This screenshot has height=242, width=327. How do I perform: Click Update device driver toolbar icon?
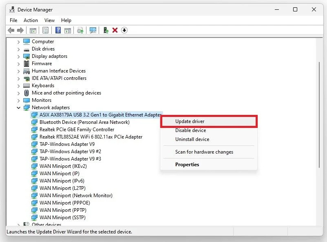click(x=80, y=31)
